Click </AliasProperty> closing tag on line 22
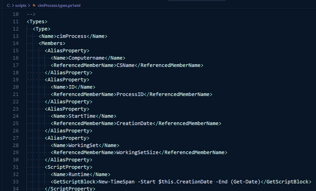 pos(68,102)
